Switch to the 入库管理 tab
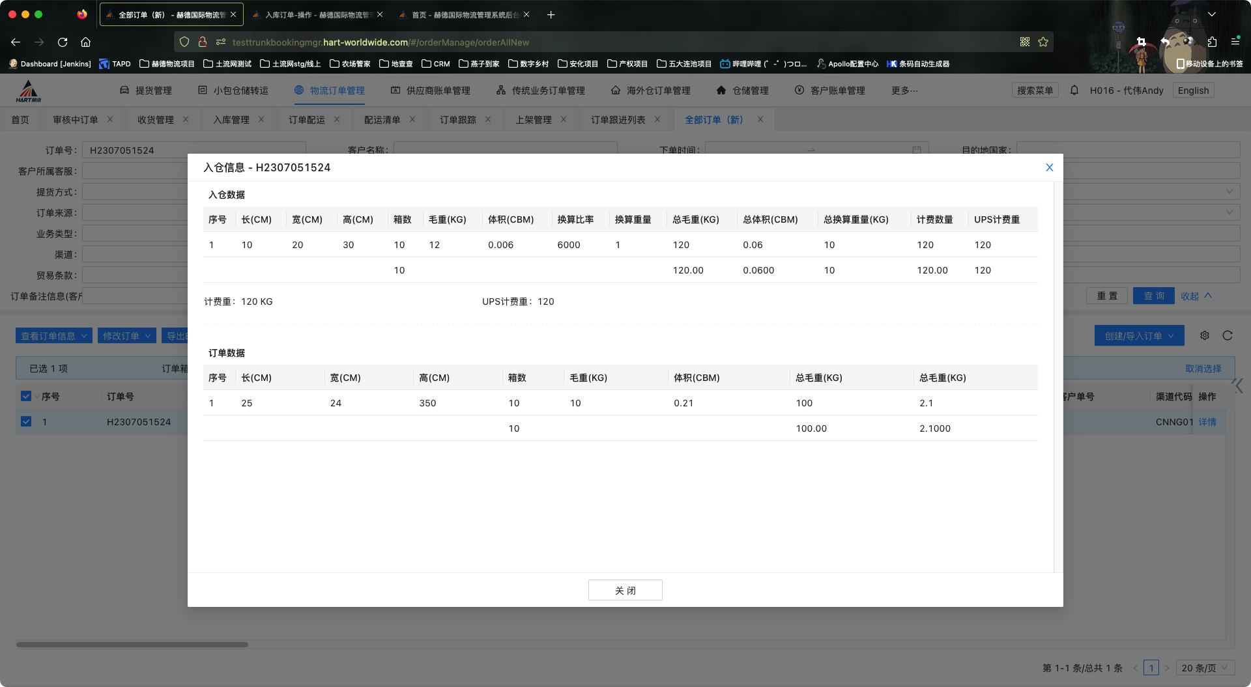 click(x=231, y=120)
